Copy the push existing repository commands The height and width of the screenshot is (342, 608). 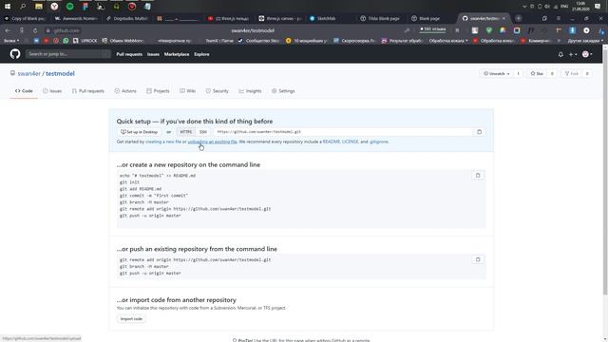478,259
